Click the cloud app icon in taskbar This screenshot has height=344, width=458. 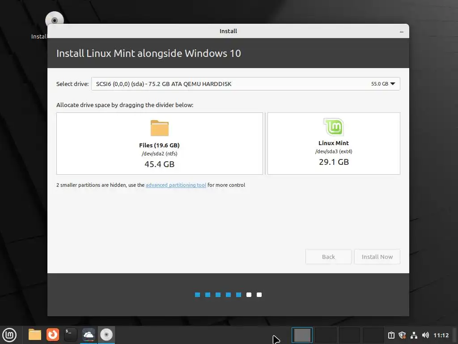pos(88,334)
